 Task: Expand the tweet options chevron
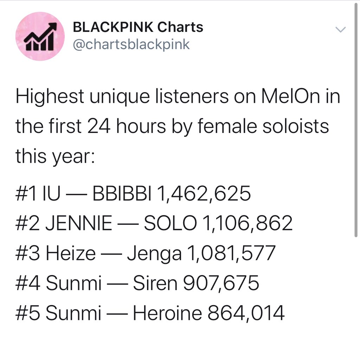click(341, 30)
